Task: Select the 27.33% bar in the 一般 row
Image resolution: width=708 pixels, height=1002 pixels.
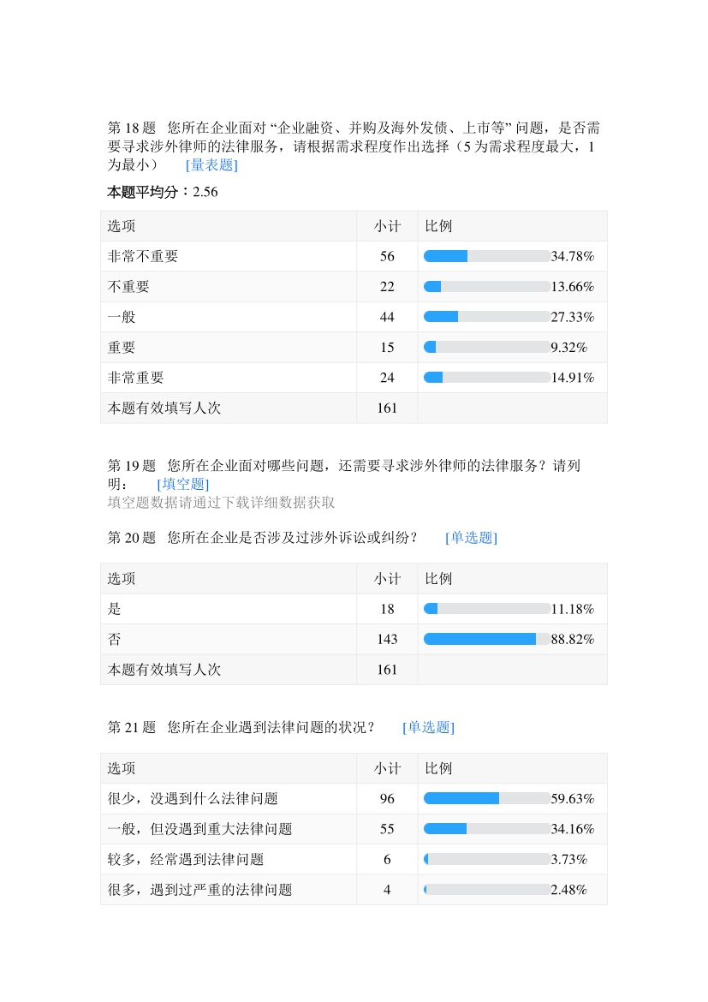Action: (486, 317)
